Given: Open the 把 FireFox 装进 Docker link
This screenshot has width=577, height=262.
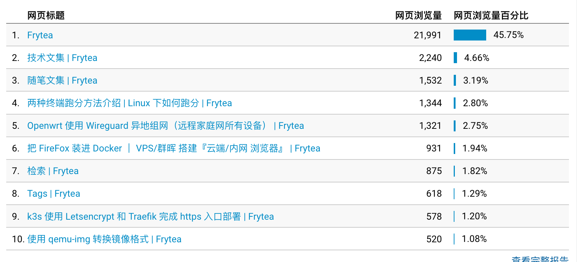Looking at the screenshot, I should pyautogui.click(x=174, y=149).
